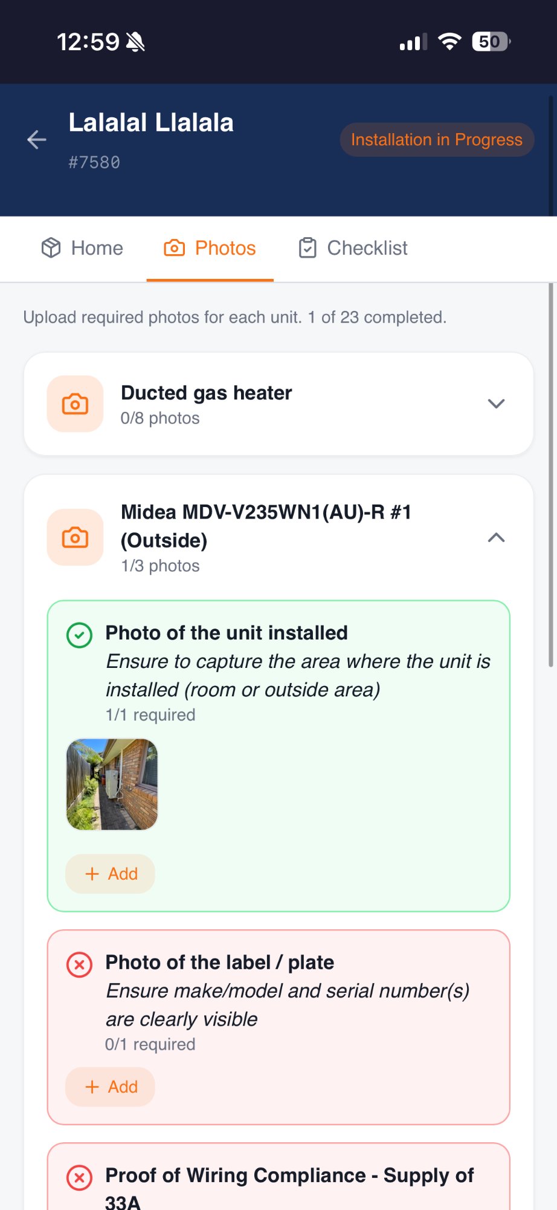
Task: Open the Home tab
Action: coord(82,247)
